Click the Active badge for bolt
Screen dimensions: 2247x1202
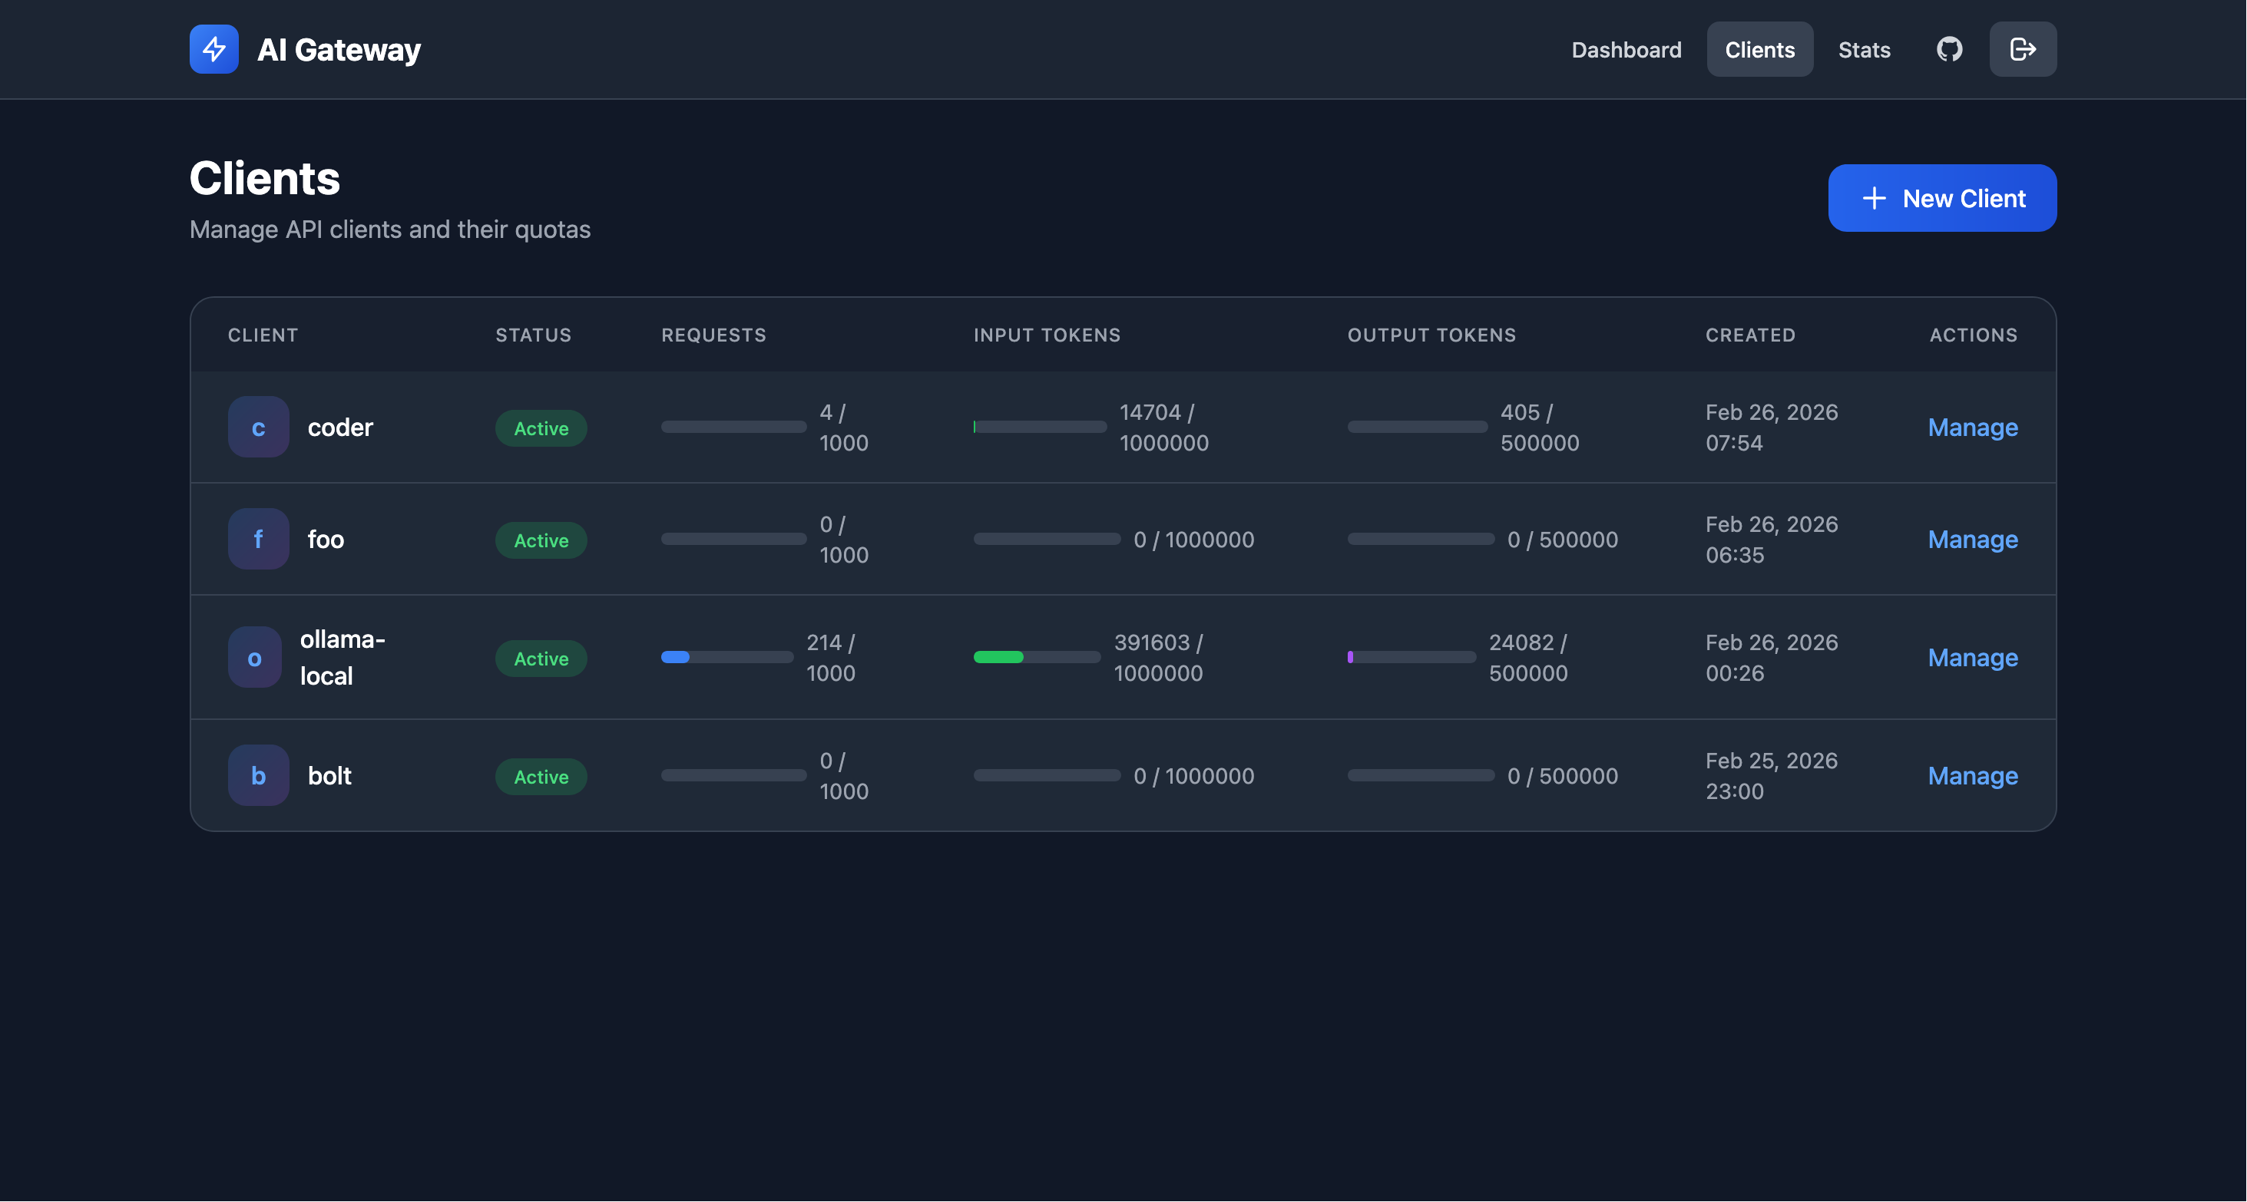[x=541, y=777]
